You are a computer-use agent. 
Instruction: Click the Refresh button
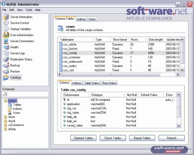point(172,138)
